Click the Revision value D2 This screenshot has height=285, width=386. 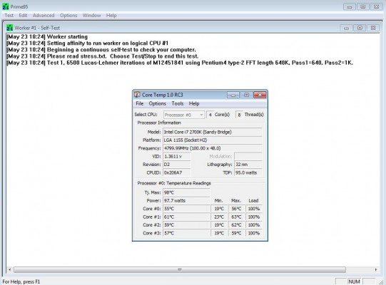pos(177,165)
